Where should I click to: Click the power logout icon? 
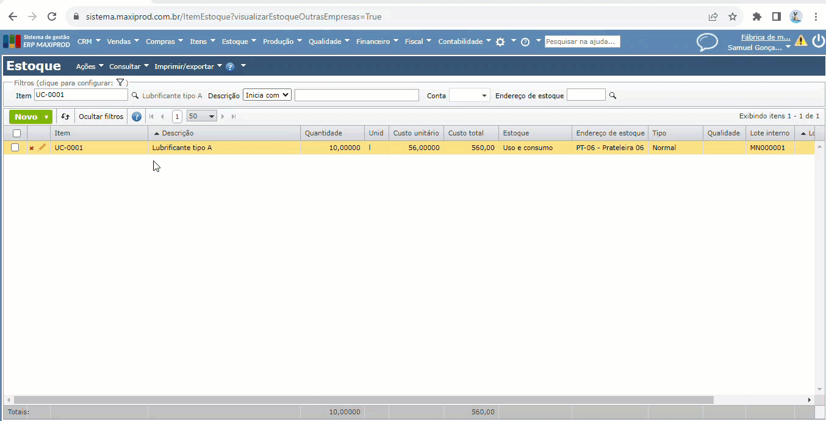pos(818,41)
